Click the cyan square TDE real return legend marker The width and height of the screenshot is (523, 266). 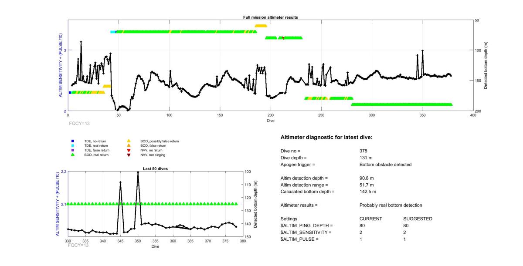[x=73, y=146]
